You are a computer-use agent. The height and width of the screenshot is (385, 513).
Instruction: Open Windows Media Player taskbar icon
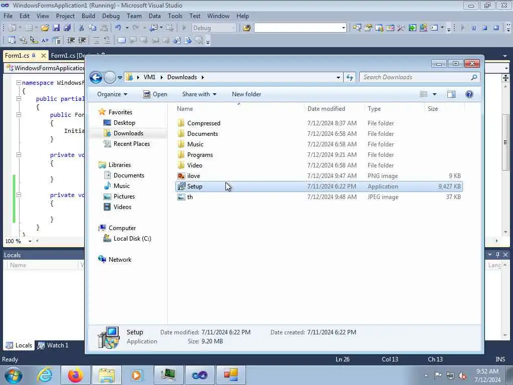point(136,375)
